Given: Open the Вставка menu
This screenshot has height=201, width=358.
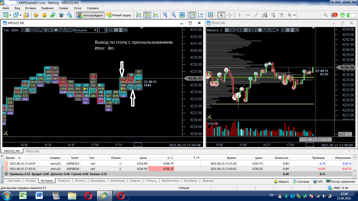Looking at the screenshot, I should point(30,8).
